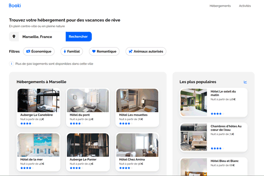Click the Plus de 500 logements notice text
Viewport: 264px width, 176px height.
coord(54,64)
